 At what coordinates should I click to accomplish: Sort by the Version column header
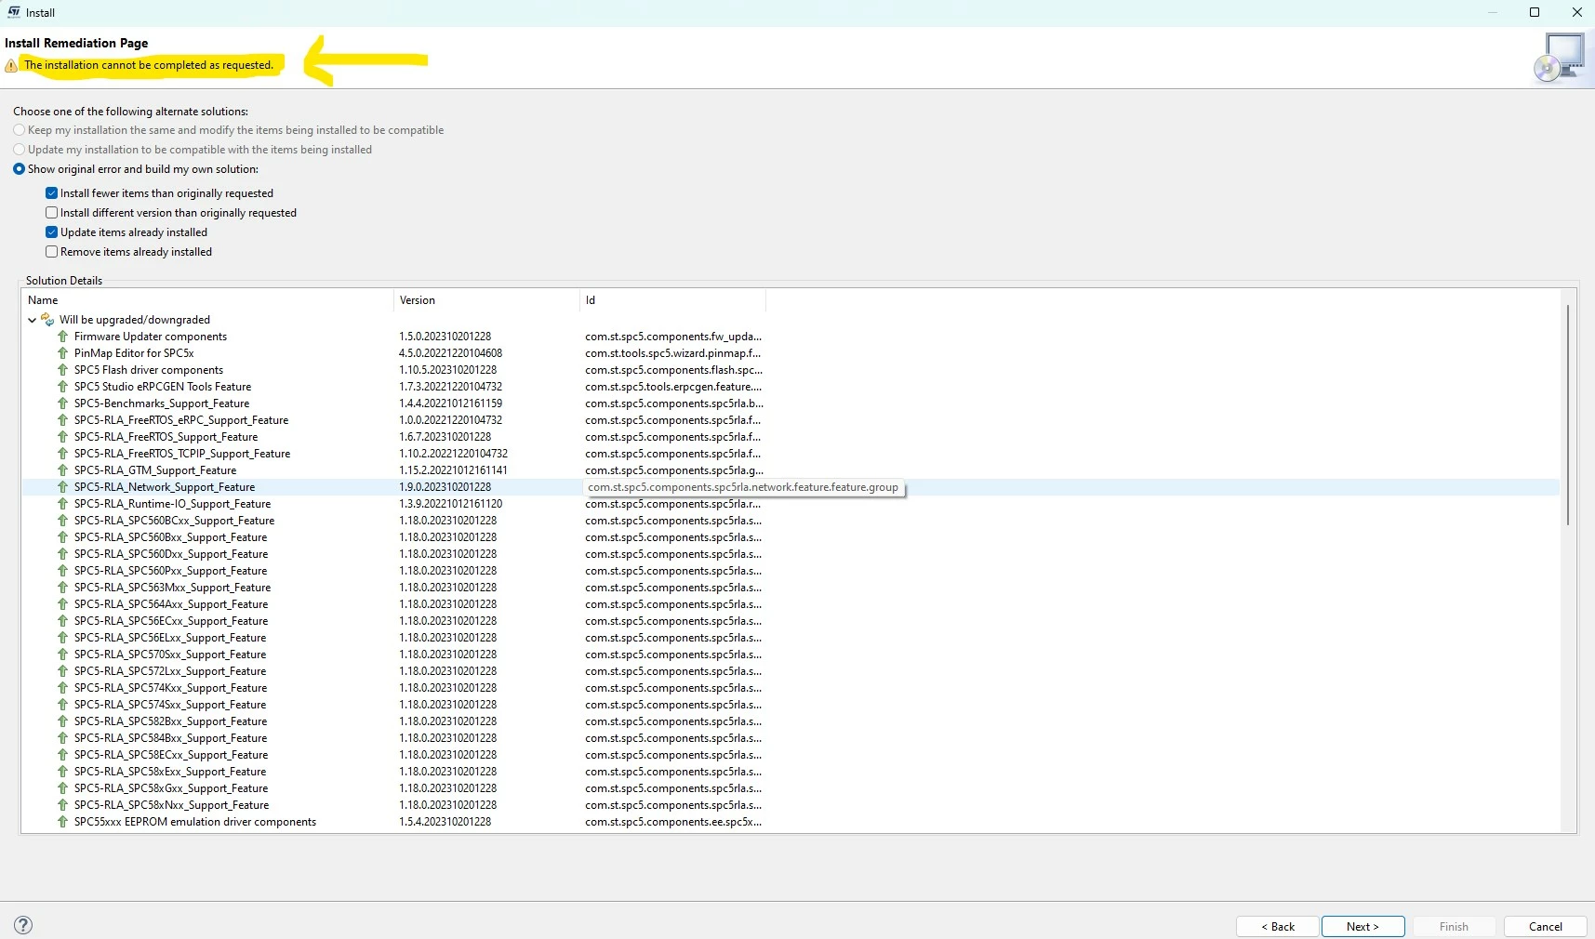tap(486, 300)
